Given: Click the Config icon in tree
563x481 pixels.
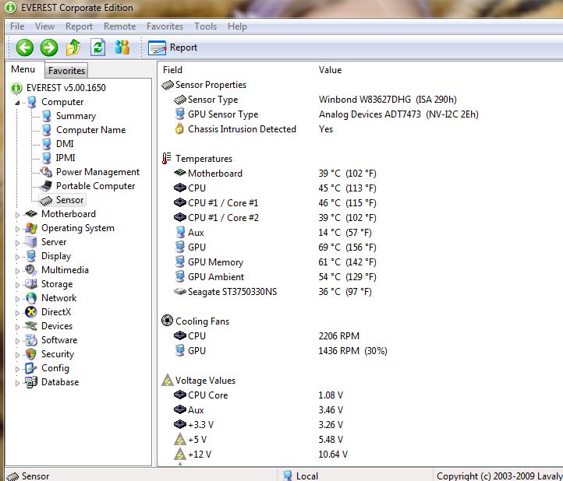Looking at the screenshot, I should (30, 368).
